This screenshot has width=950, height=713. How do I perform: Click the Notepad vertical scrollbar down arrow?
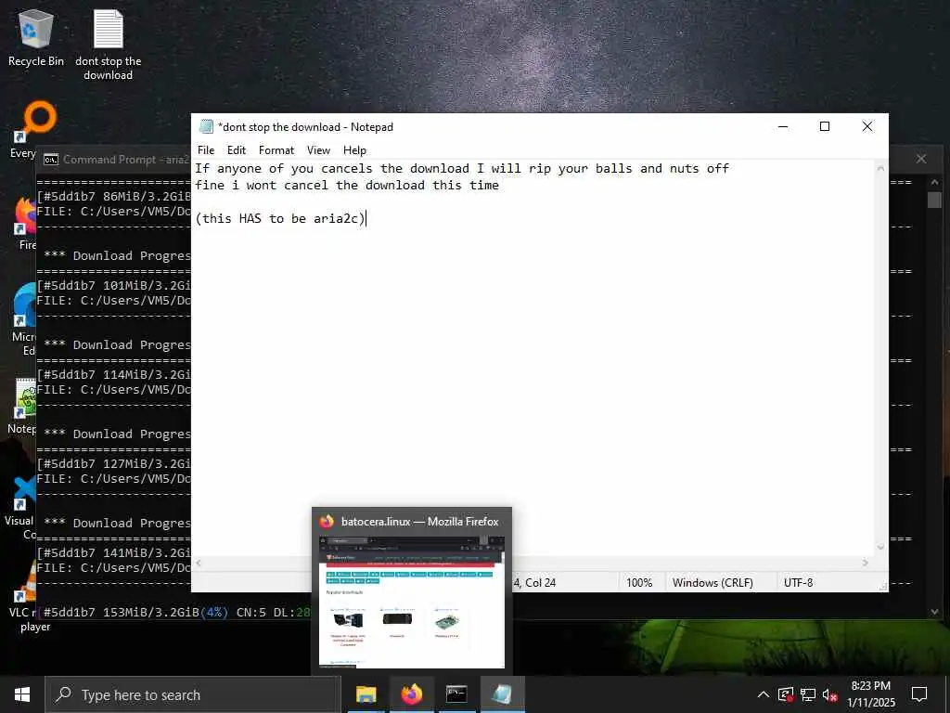click(x=881, y=548)
